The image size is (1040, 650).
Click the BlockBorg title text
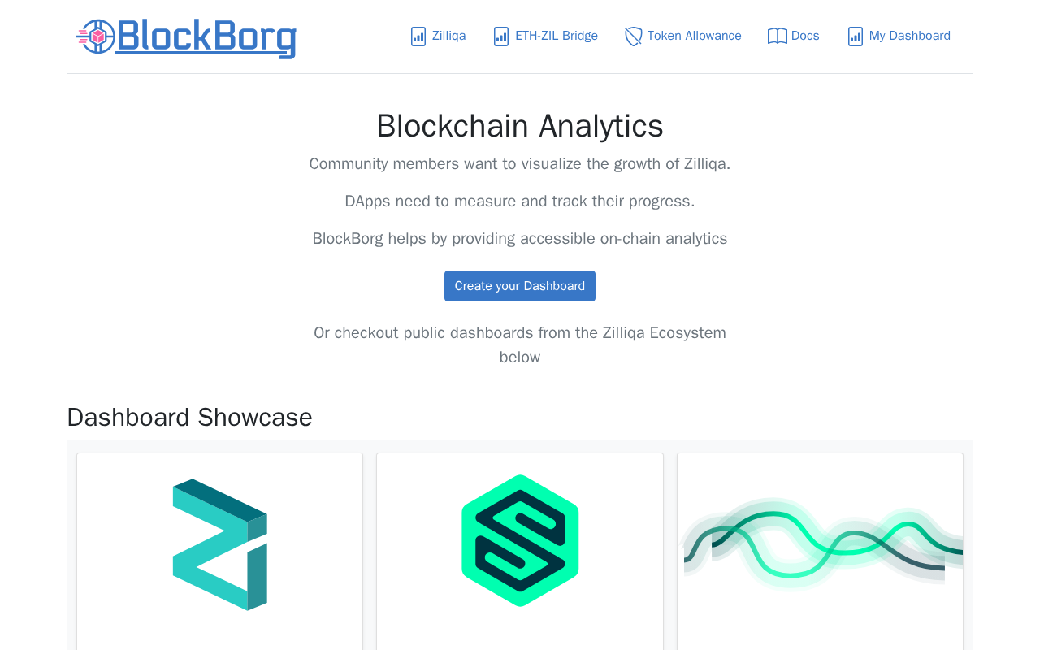(206, 37)
